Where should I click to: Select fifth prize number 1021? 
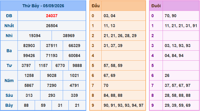click(x=74, y=75)
